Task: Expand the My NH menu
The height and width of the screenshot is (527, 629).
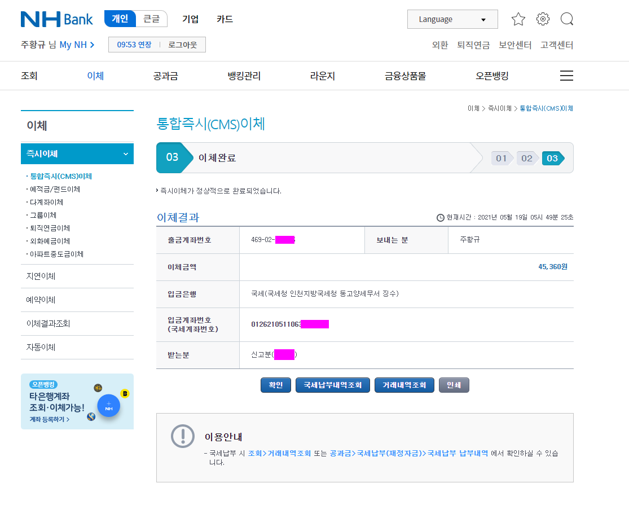Action: click(x=77, y=45)
